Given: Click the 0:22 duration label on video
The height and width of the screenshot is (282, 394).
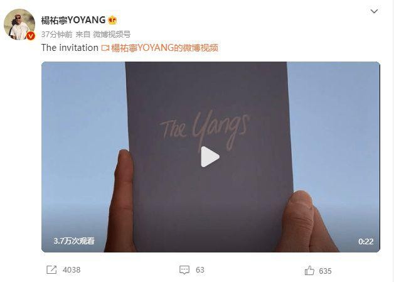Looking at the screenshot, I should coord(366,242).
